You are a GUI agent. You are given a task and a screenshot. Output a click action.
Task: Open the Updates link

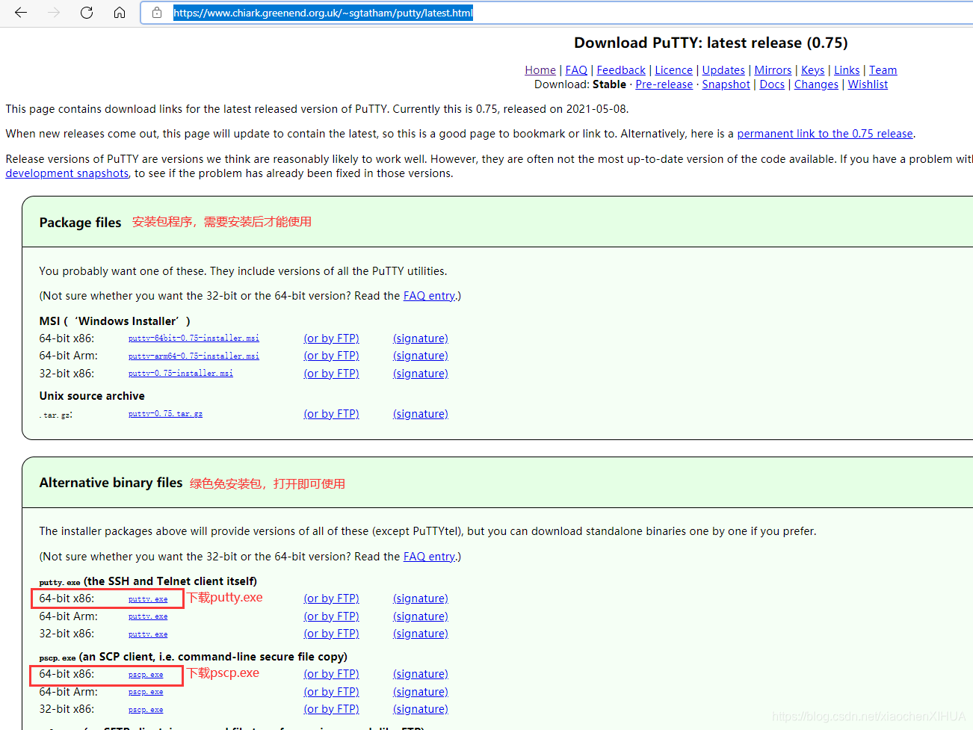pos(723,70)
